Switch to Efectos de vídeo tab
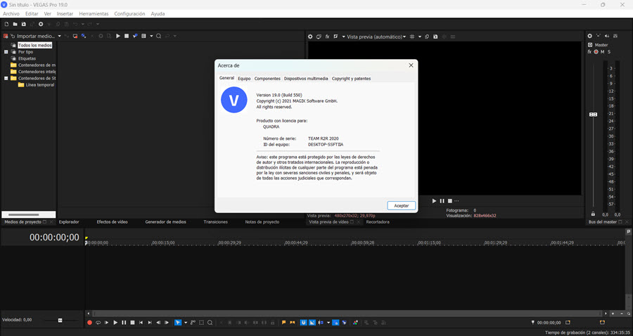 click(x=113, y=222)
